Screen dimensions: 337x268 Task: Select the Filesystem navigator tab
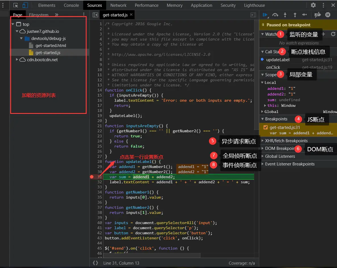(39, 15)
